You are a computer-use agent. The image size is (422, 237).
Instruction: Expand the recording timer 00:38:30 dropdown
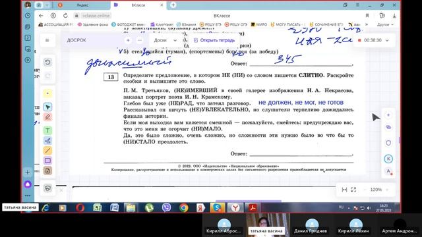click(387, 40)
